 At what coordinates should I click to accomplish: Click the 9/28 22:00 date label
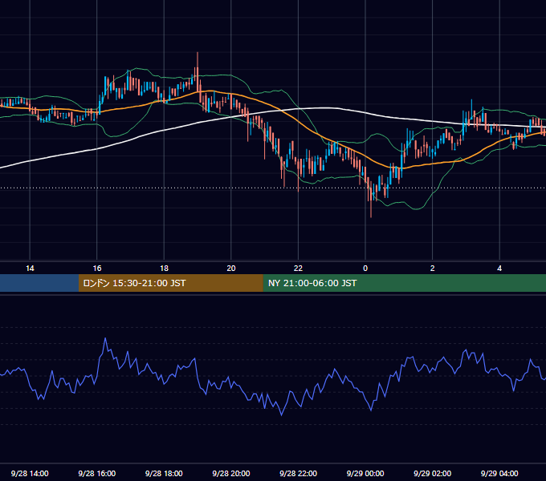point(298,473)
